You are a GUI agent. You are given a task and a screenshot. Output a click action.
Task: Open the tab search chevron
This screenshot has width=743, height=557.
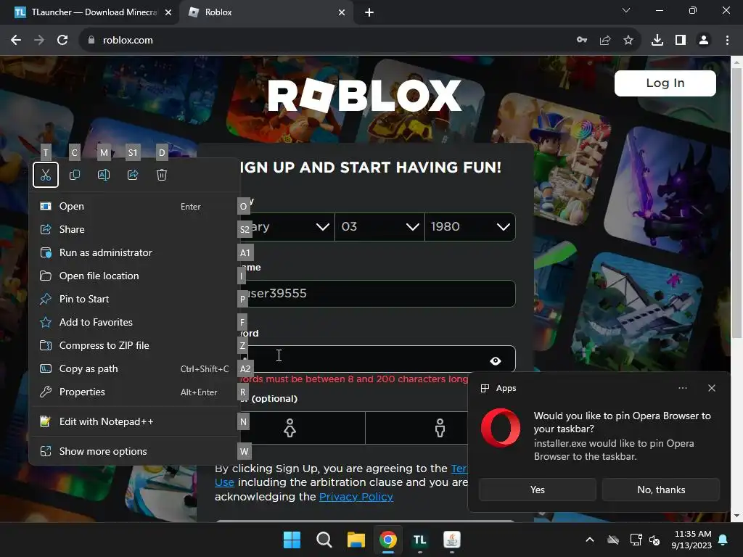click(x=626, y=10)
